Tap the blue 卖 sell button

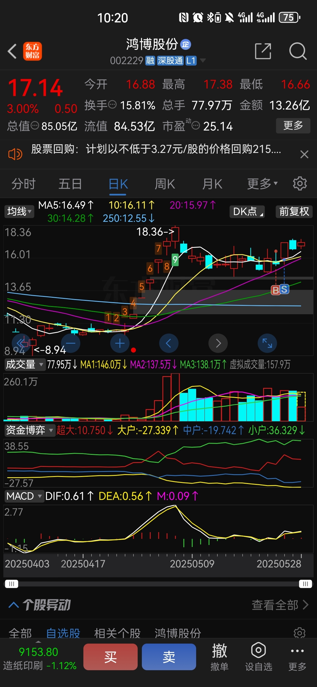[x=169, y=657]
